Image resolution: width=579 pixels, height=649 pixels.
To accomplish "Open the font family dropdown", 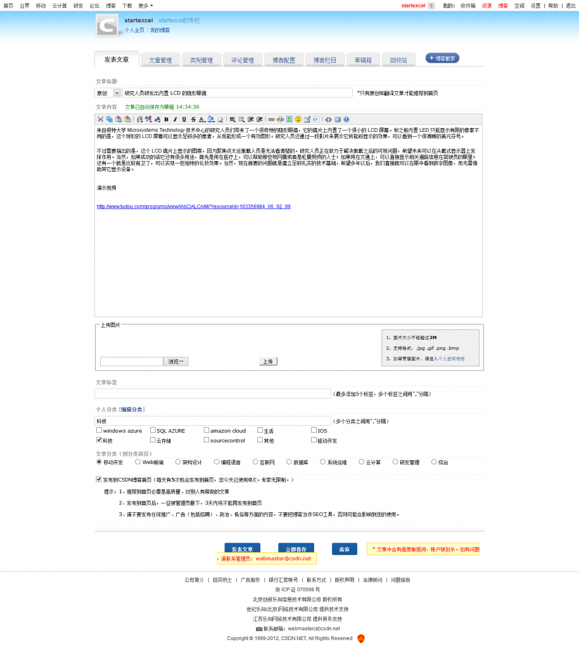I will pyautogui.click(x=148, y=119).
